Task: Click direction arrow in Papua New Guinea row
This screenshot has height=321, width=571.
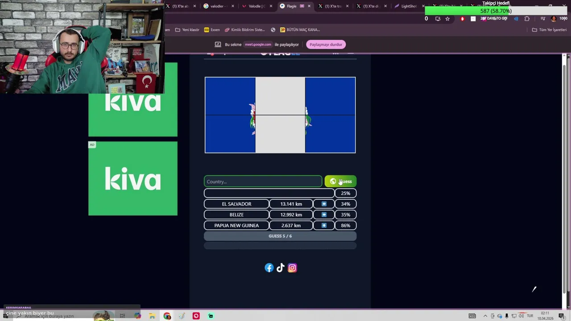Action: tap(324, 225)
